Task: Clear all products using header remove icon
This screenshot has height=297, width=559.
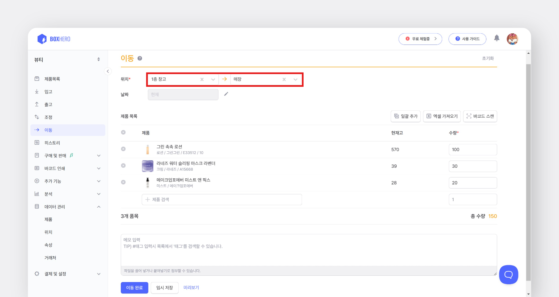Action: [x=123, y=132]
